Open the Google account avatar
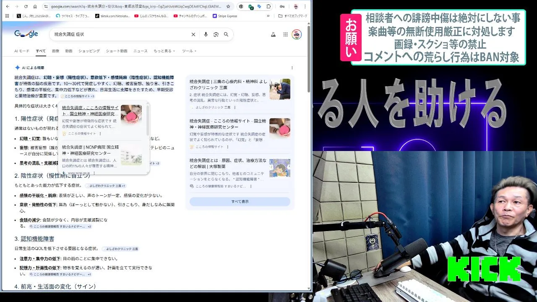This screenshot has height=302, width=537. [297, 34]
